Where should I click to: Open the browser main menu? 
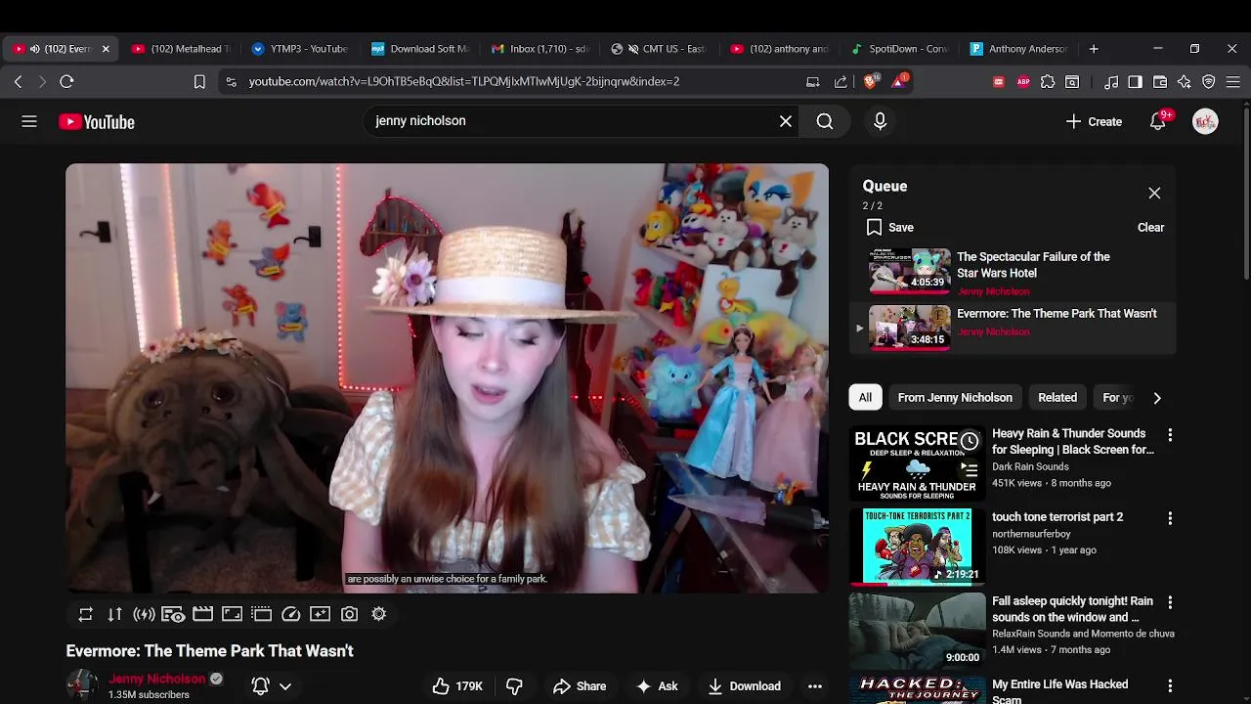tap(1233, 82)
